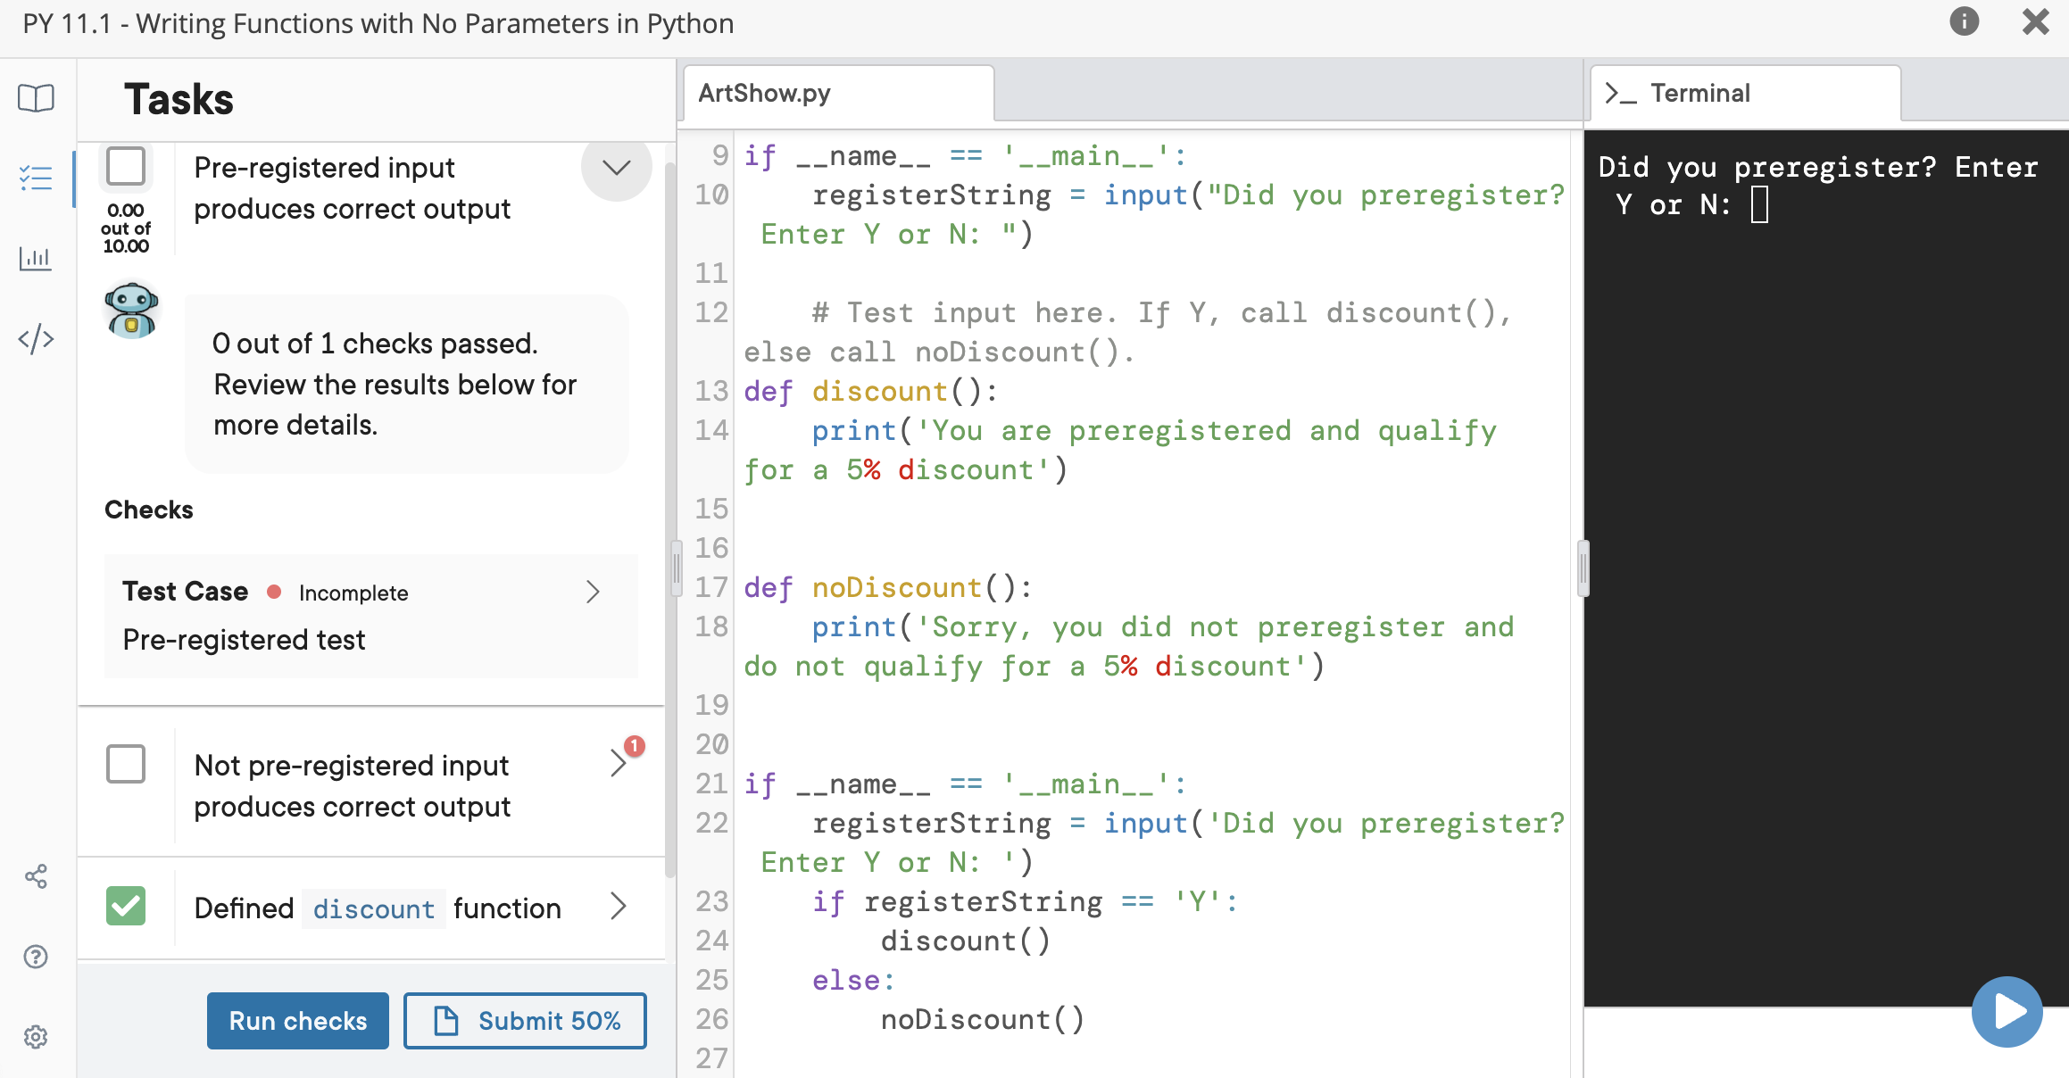This screenshot has height=1078, width=2069.
Task: Show assignment info via the info icon
Action: [x=1965, y=22]
